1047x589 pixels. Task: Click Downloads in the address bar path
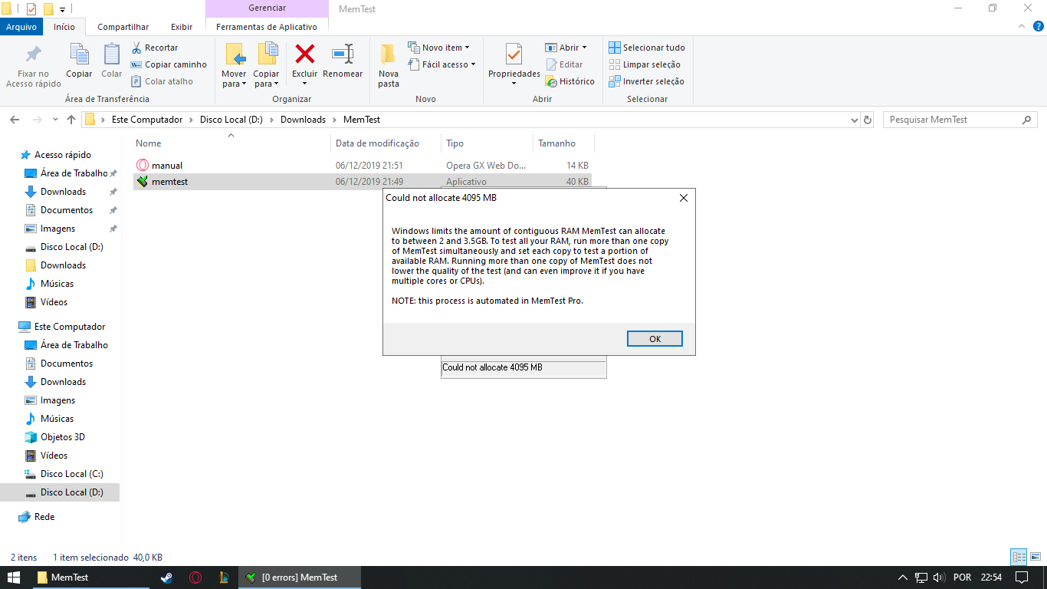(303, 120)
